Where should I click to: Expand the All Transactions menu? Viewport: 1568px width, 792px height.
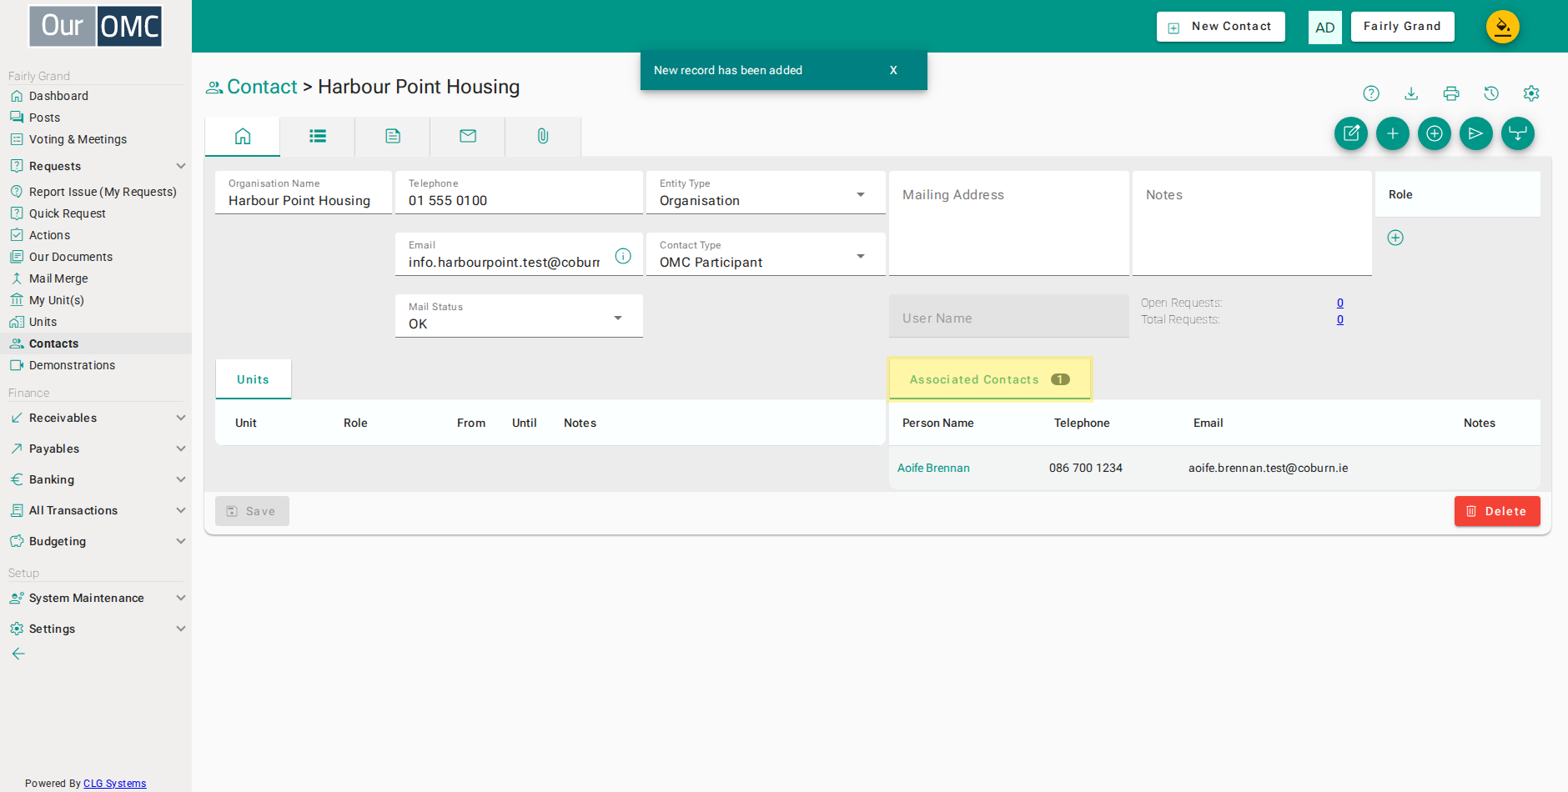click(96, 510)
